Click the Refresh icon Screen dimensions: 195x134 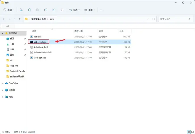(x=153, y=19)
